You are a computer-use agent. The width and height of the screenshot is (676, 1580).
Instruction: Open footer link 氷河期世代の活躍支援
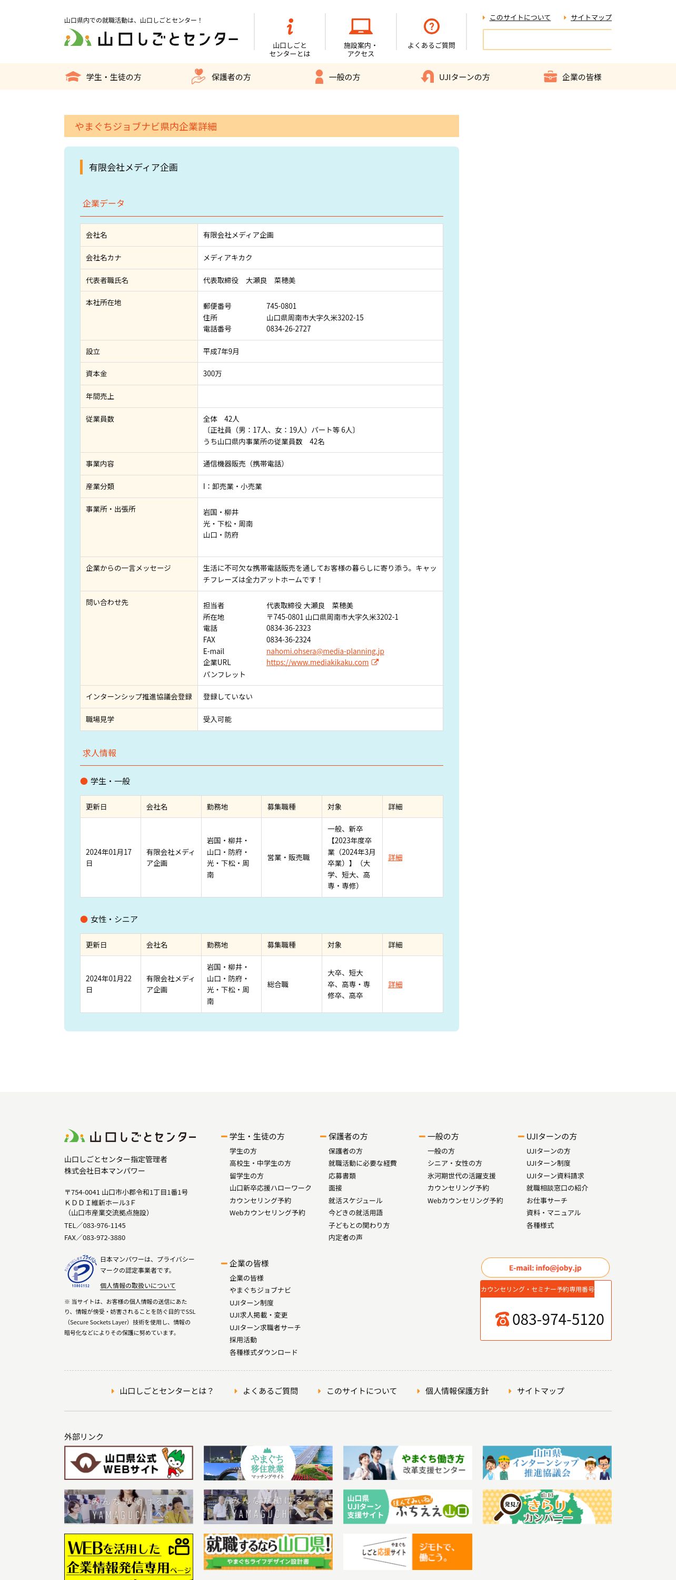[462, 1176]
